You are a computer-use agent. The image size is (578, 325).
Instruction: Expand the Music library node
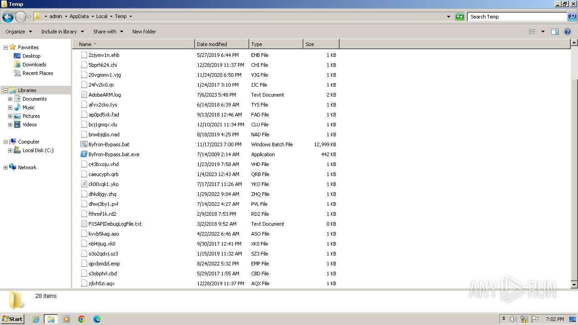10,107
